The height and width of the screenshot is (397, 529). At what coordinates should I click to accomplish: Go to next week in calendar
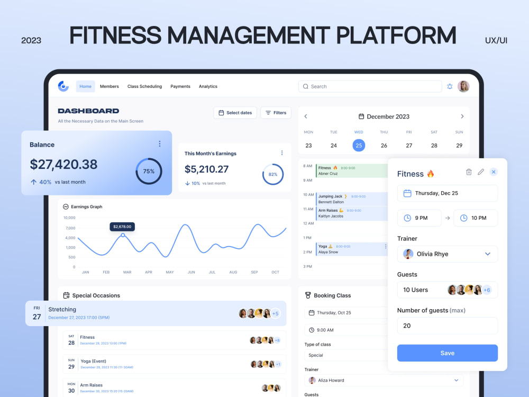462,116
